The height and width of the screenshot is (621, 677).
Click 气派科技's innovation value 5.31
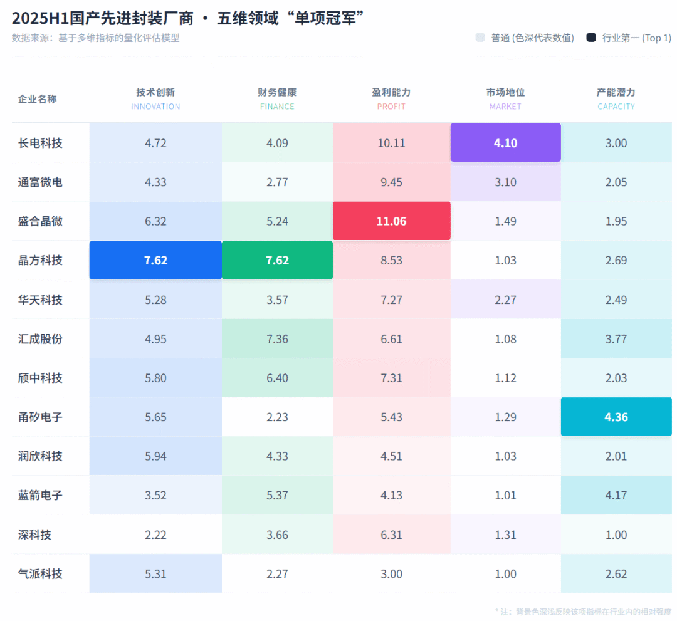(x=155, y=574)
